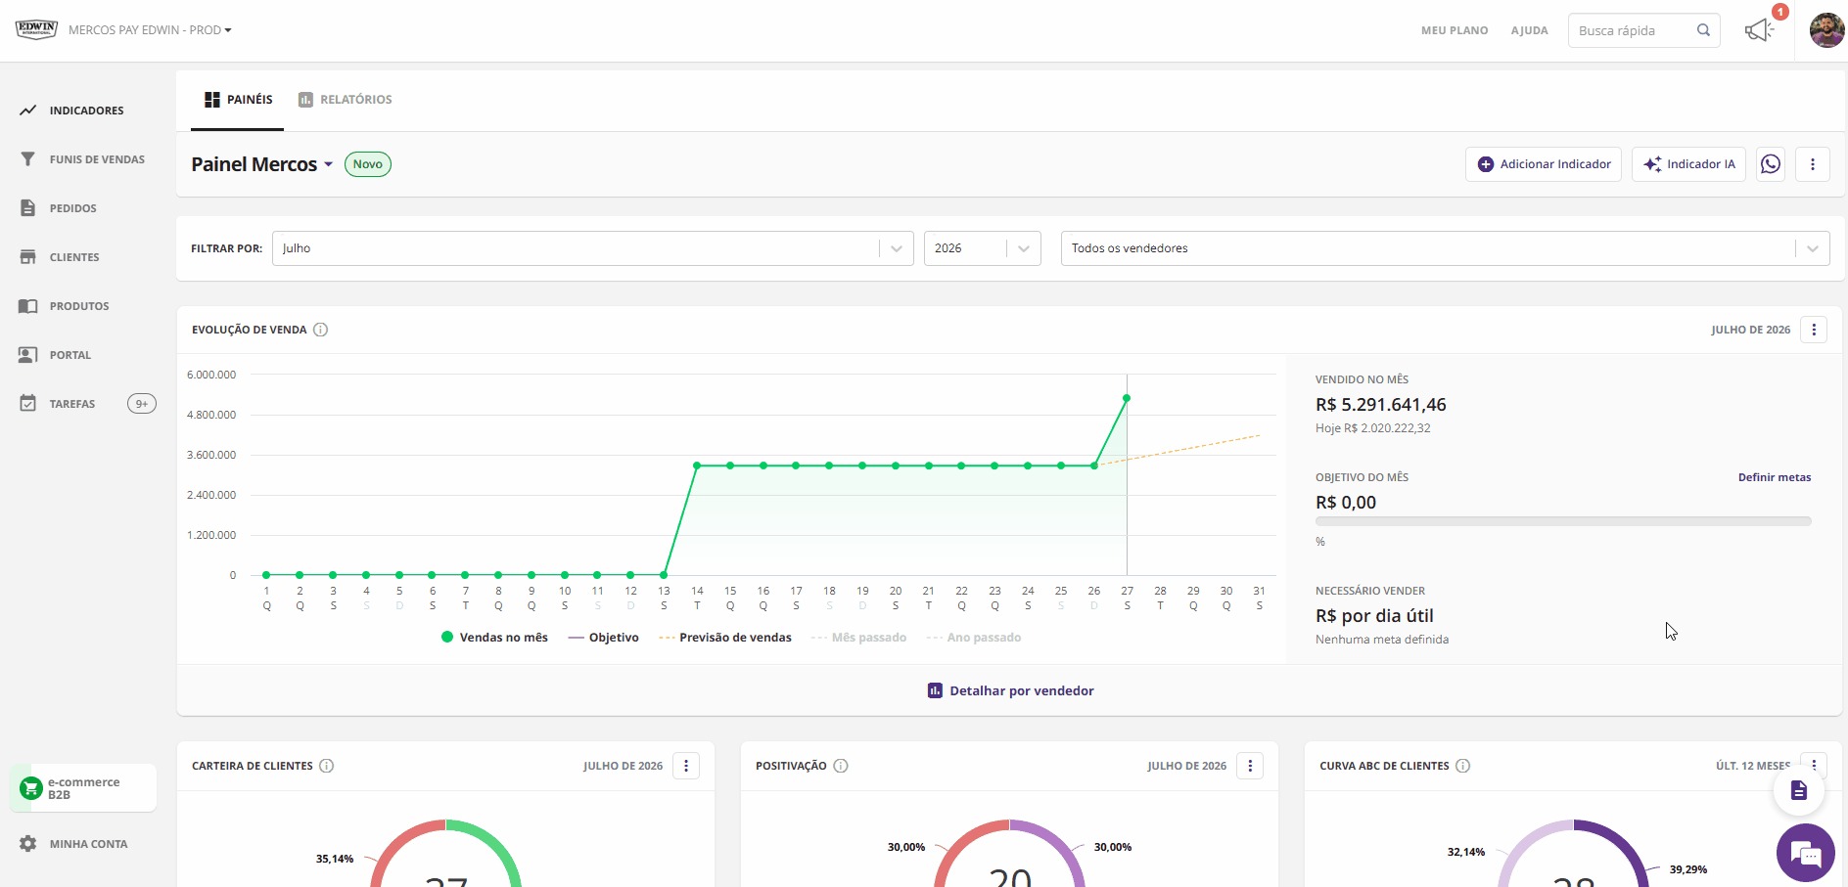Image resolution: width=1848 pixels, height=887 pixels.
Task: Toggle Ano passado series in legend
Action: [x=974, y=638]
